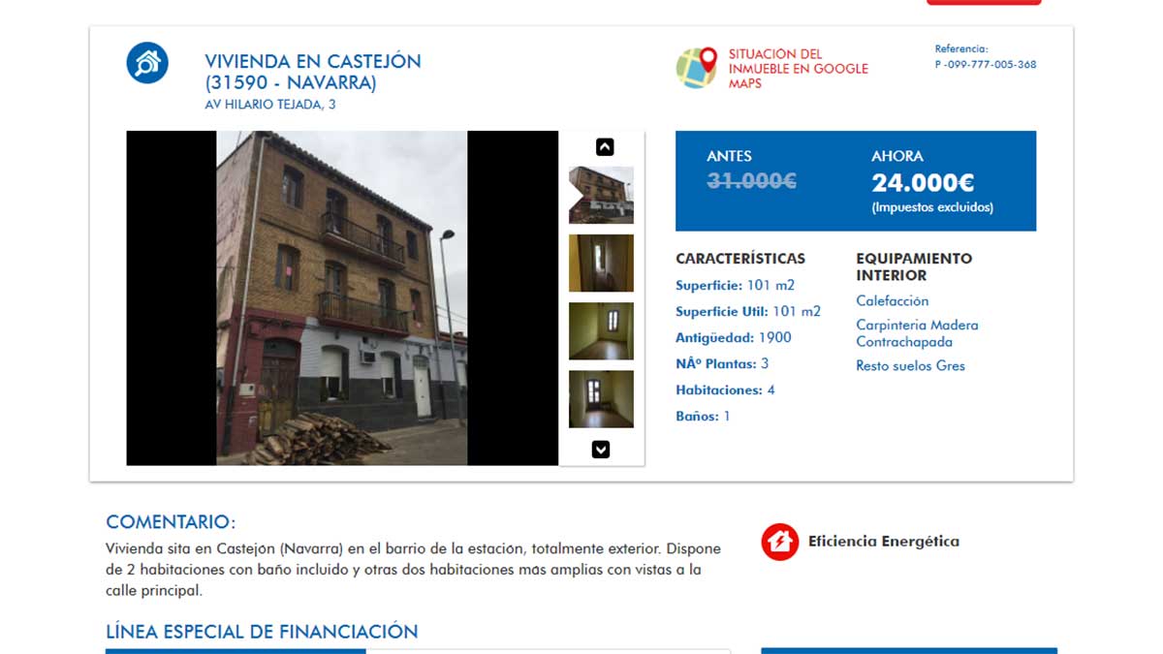Select the last visible gallery thumbnail
The height and width of the screenshot is (654, 1163).
point(601,398)
